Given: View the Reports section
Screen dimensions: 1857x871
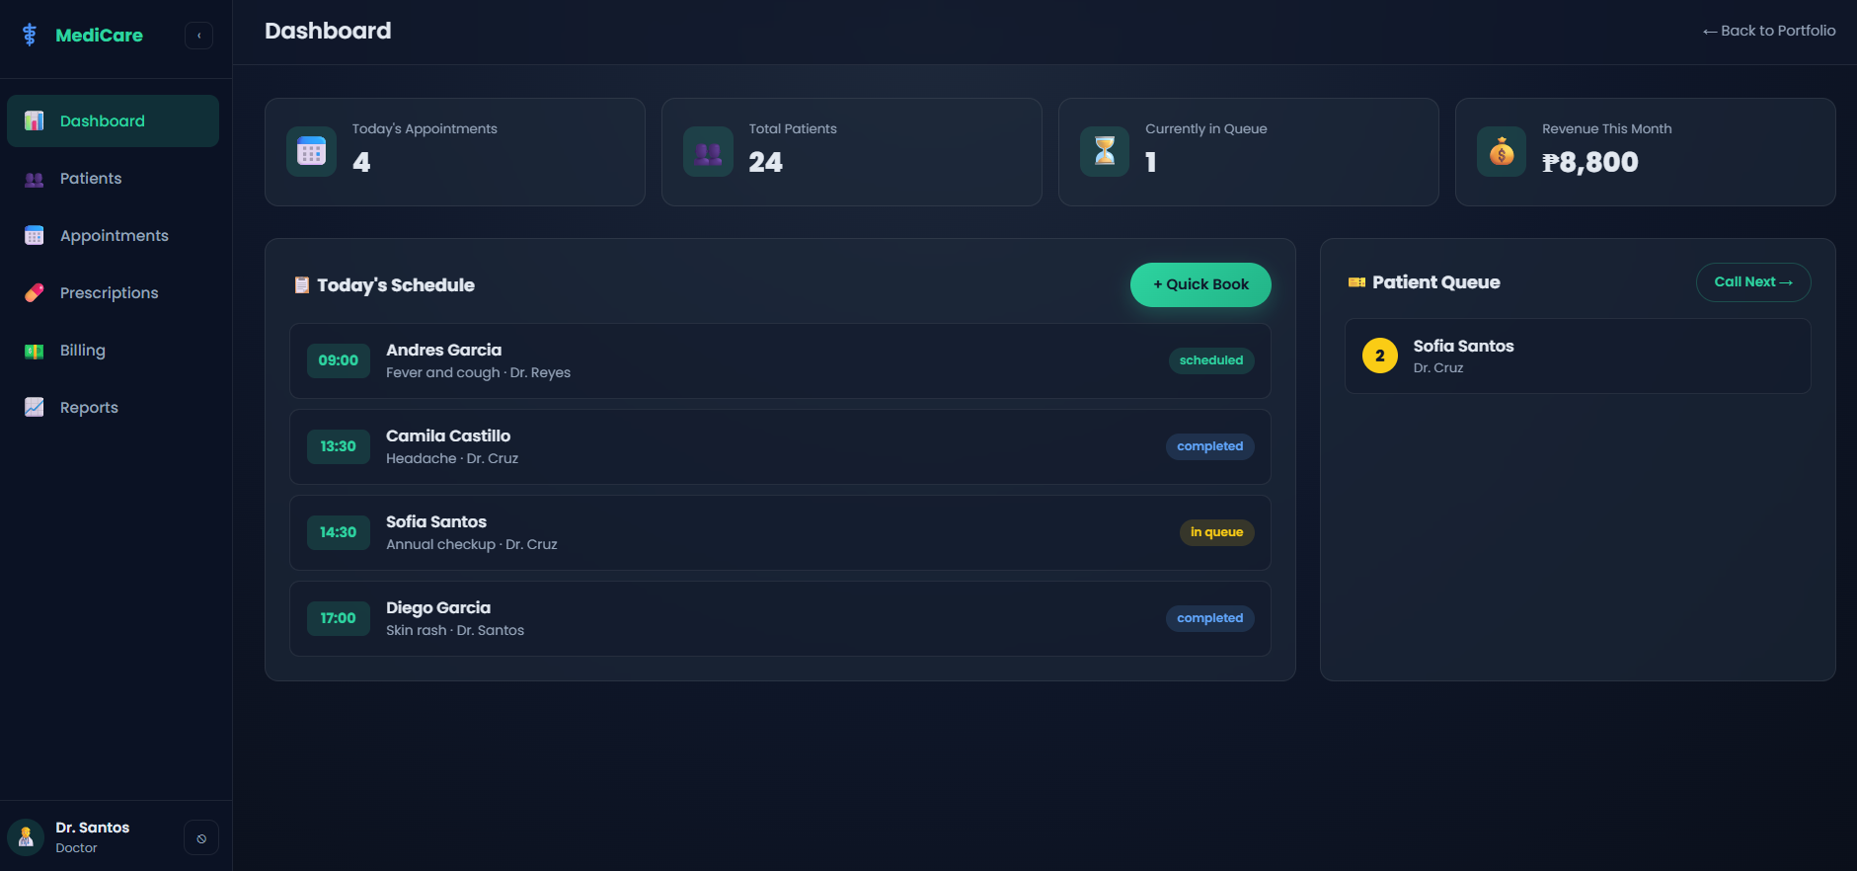Looking at the screenshot, I should pyautogui.click(x=113, y=407).
